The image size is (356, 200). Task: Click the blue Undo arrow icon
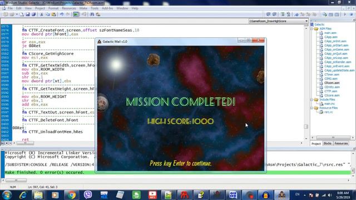(x=62, y=14)
